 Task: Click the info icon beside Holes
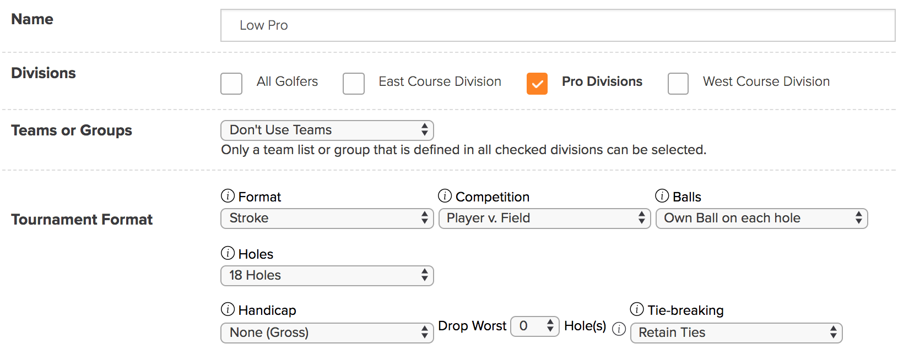tap(228, 253)
